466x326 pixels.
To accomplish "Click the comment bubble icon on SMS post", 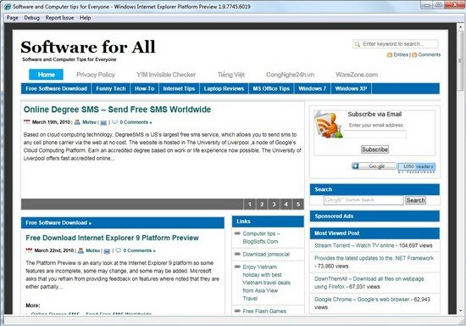I will (x=115, y=122).
